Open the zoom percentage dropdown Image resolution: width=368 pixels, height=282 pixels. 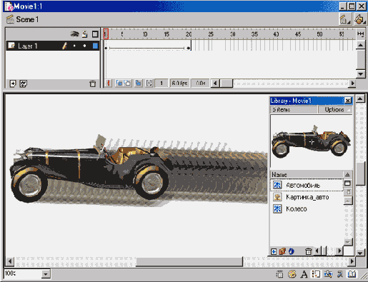(46, 274)
